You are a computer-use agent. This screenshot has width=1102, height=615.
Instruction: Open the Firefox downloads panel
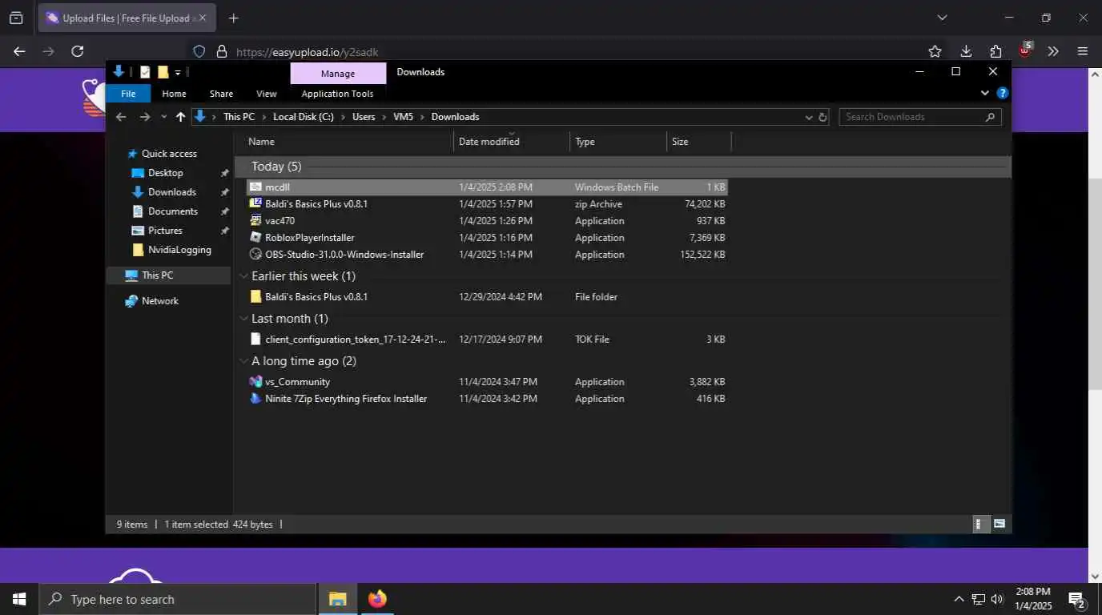[x=966, y=51]
